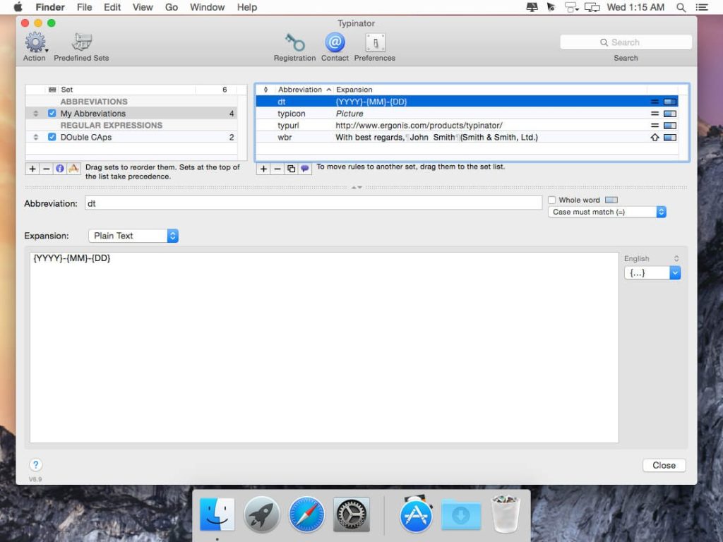Open the Case must match dropdown
Viewport: 723px width, 542px height.
coord(607,212)
